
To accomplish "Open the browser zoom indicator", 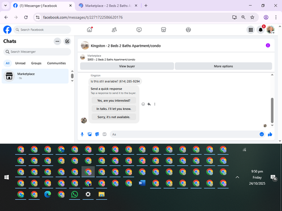I will (x=243, y=17).
